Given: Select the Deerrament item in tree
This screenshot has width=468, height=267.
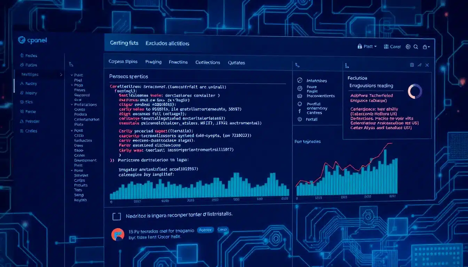Looking at the screenshot, I should point(85,160).
